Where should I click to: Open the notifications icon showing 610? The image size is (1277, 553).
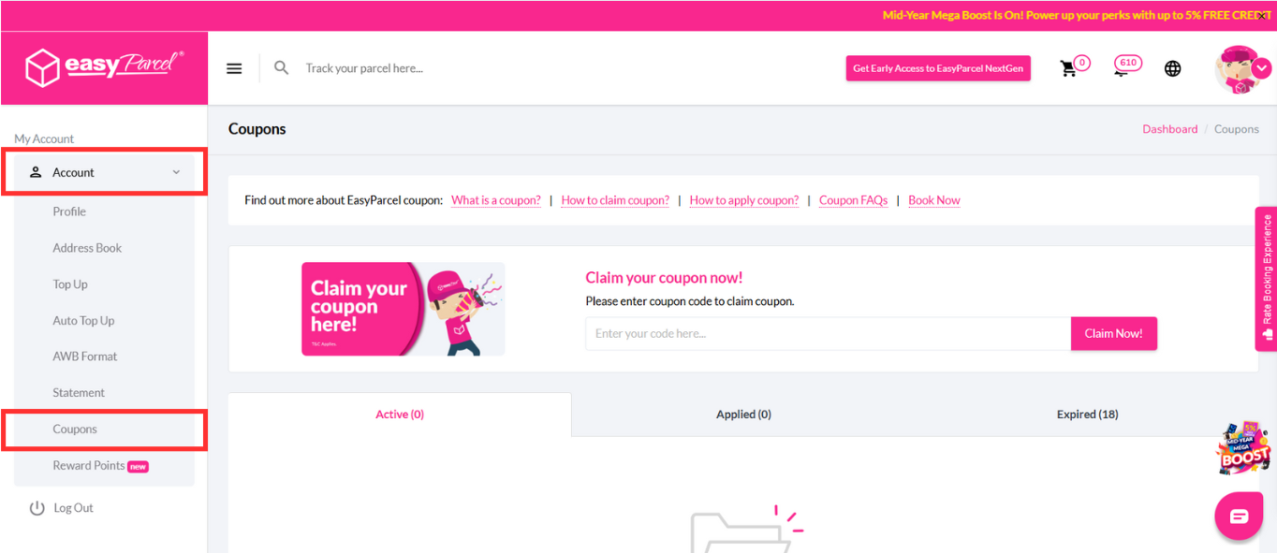pyautogui.click(x=1126, y=65)
